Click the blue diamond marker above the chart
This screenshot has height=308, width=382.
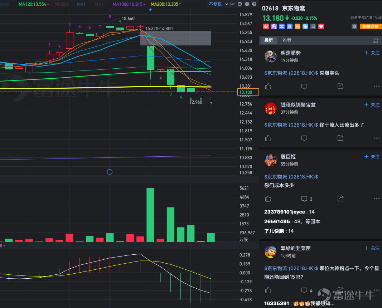150,10
